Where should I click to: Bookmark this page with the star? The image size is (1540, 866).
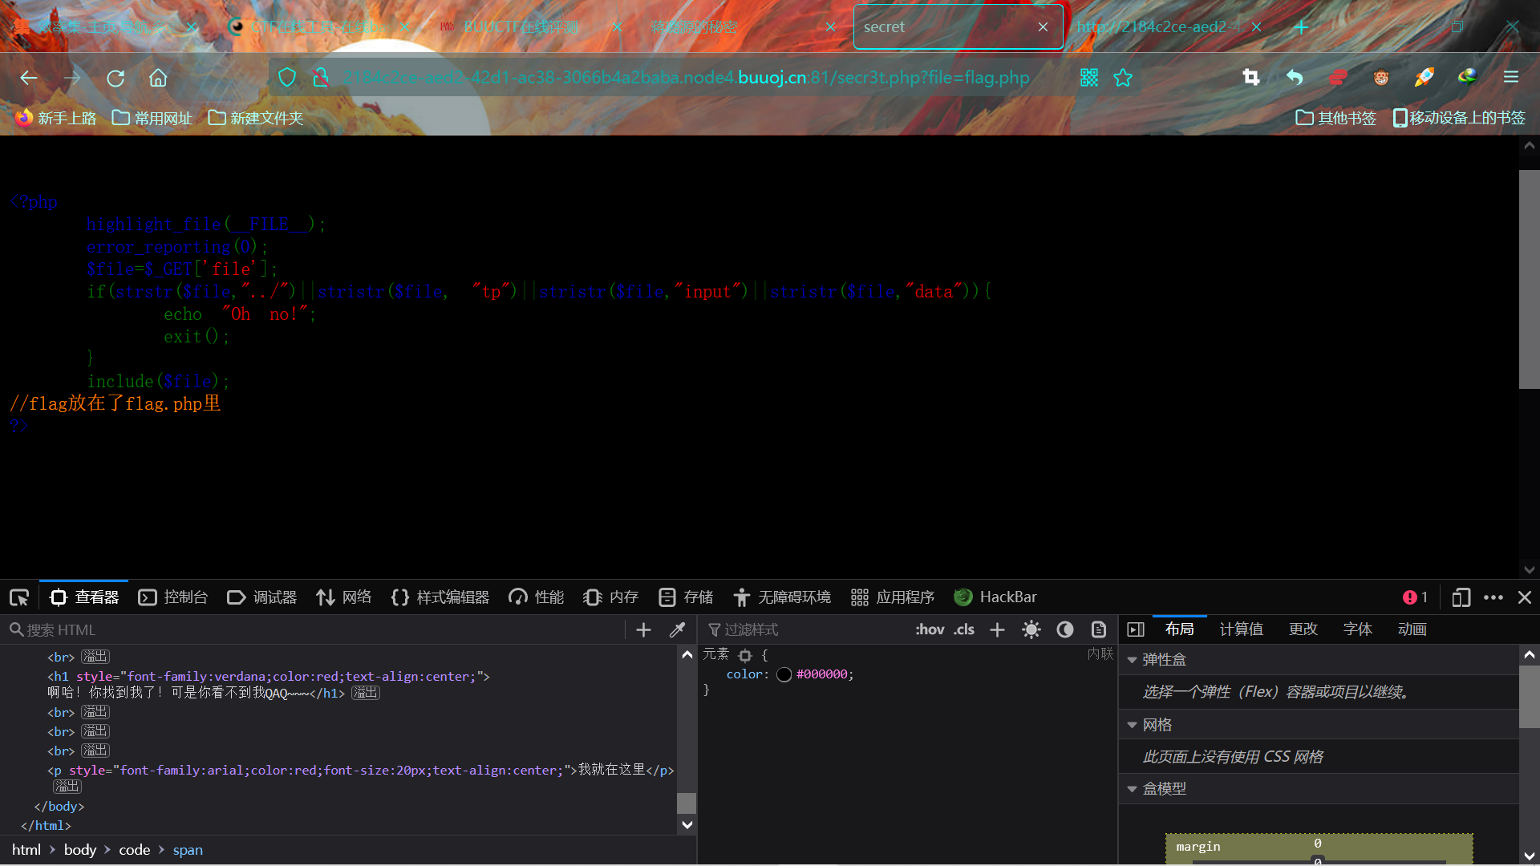pyautogui.click(x=1123, y=78)
